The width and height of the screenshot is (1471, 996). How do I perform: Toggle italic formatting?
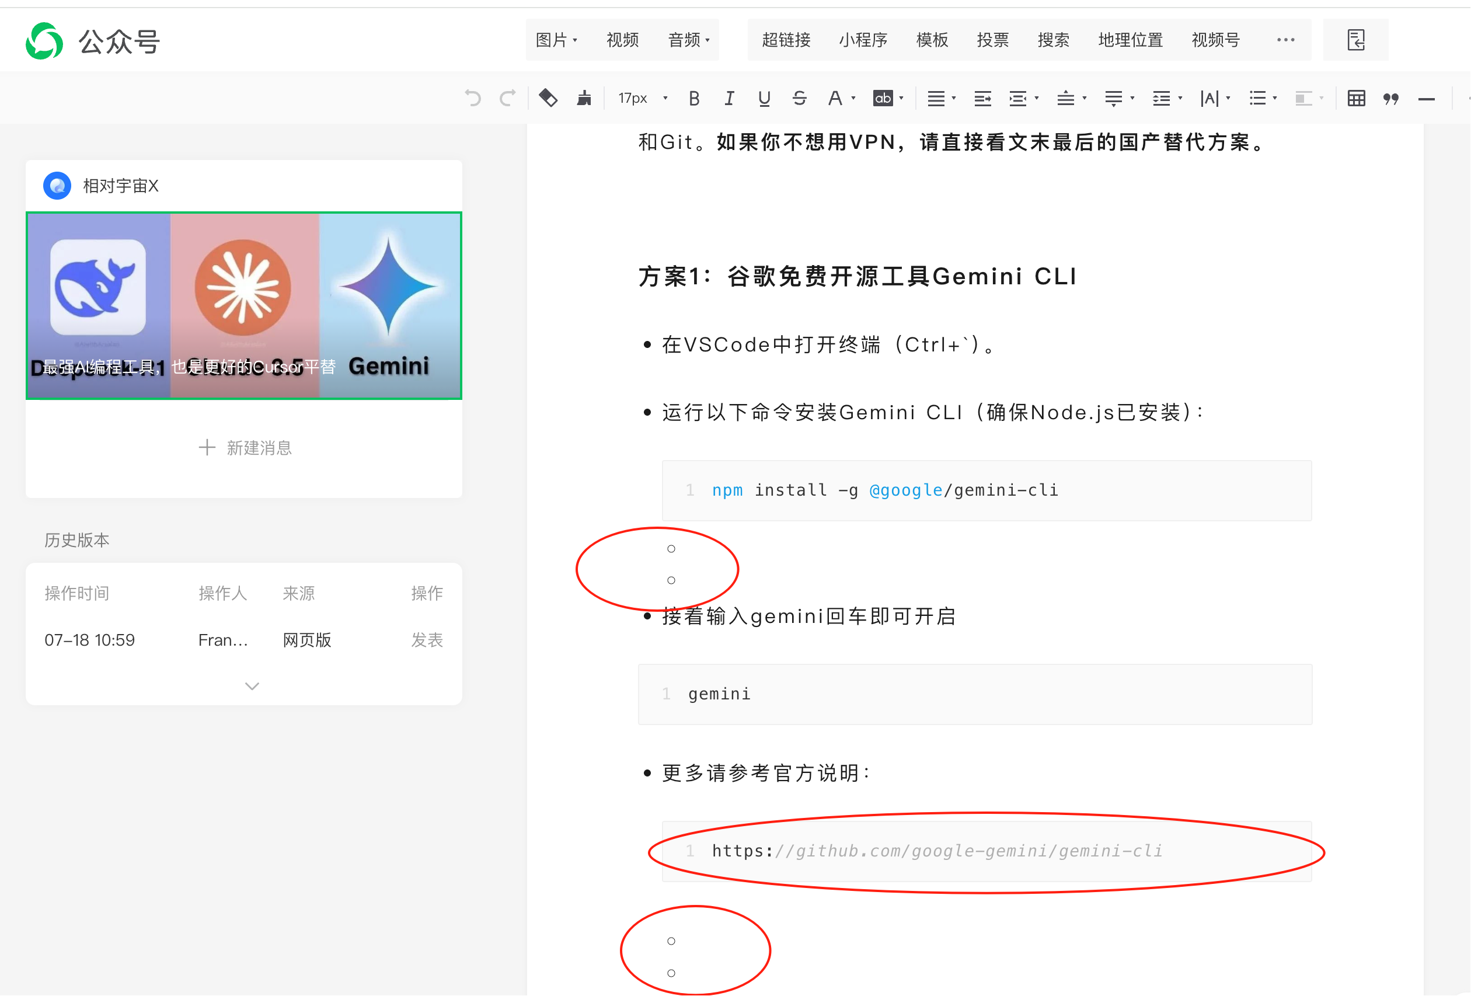tap(729, 98)
